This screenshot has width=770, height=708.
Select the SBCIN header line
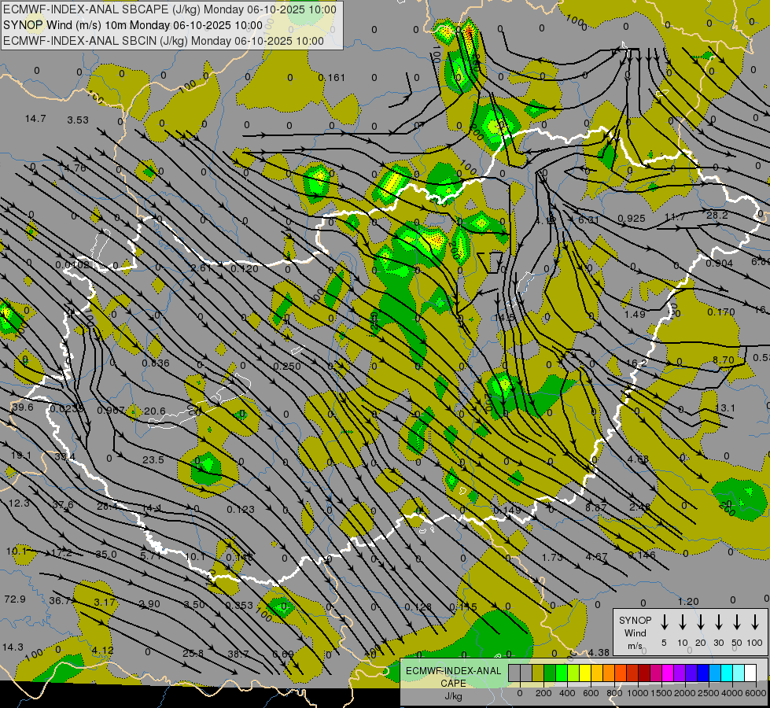164,41
